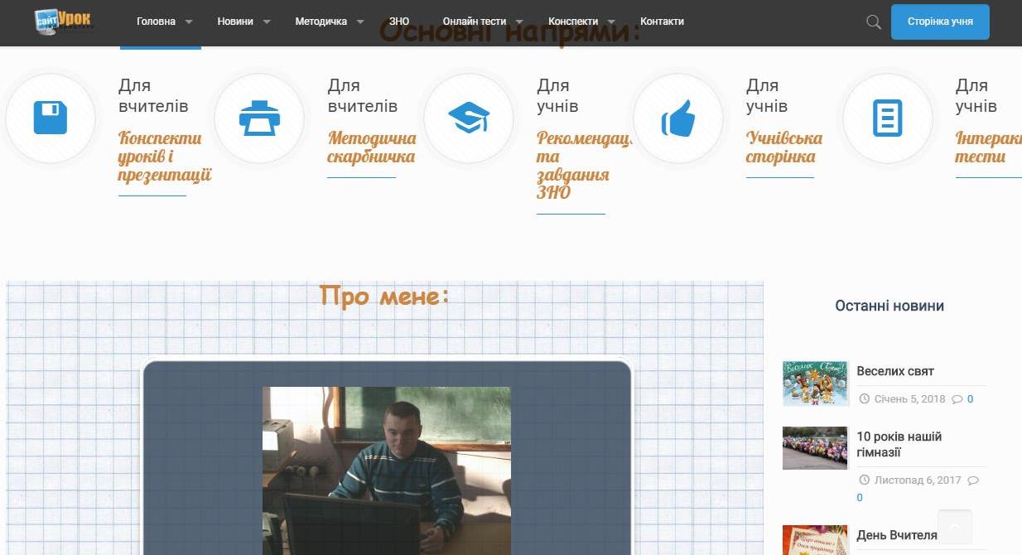Screen dimensions: 1022x555
Task: Click comment count 0 for Веселих свят
Action: coord(971,399)
